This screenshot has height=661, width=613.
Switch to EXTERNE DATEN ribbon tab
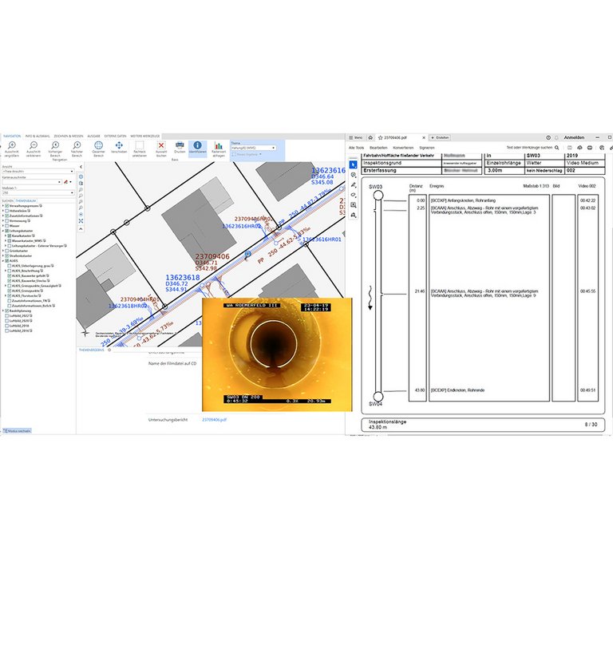click(116, 137)
